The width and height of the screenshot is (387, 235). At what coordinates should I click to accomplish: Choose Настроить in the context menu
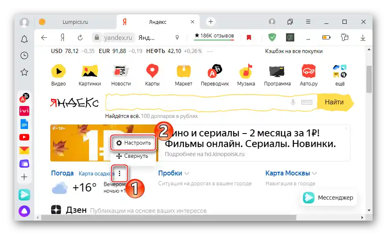click(133, 143)
